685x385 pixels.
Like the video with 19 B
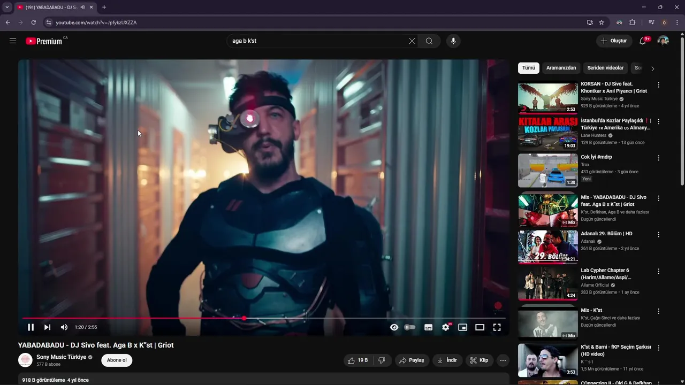358,360
